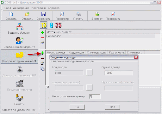Click the Сумма дохода column header
Viewport: 162px width, 114px height.
click(97, 52)
